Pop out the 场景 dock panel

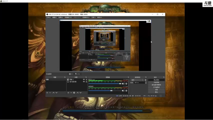click(x=65, y=77)
